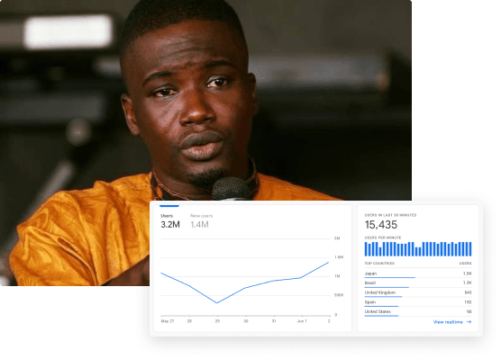Click the TOP COUNTRIES column header
This screenshot has height=359, width=501.
pyautogui.click(x=379, y=264)
